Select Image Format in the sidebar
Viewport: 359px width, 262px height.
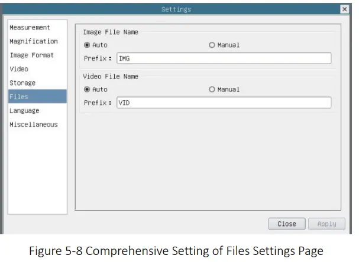click(31, 55)
